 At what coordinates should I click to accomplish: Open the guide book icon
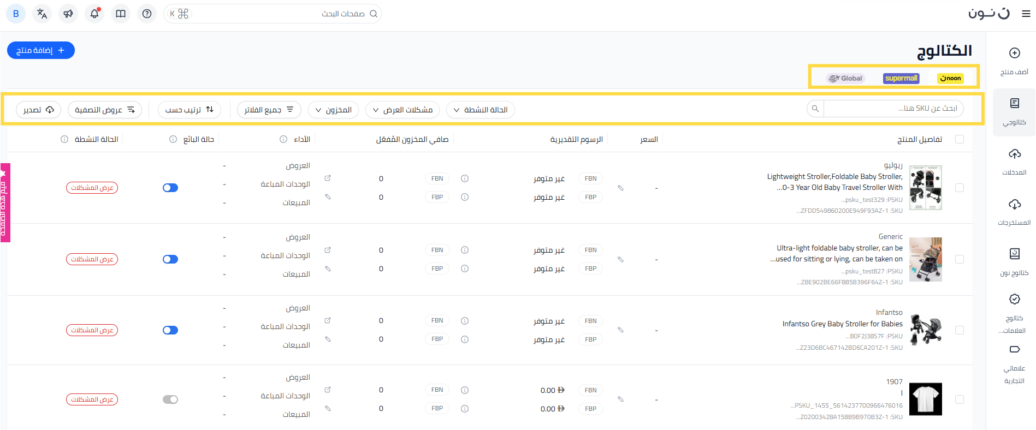point(121,14)
